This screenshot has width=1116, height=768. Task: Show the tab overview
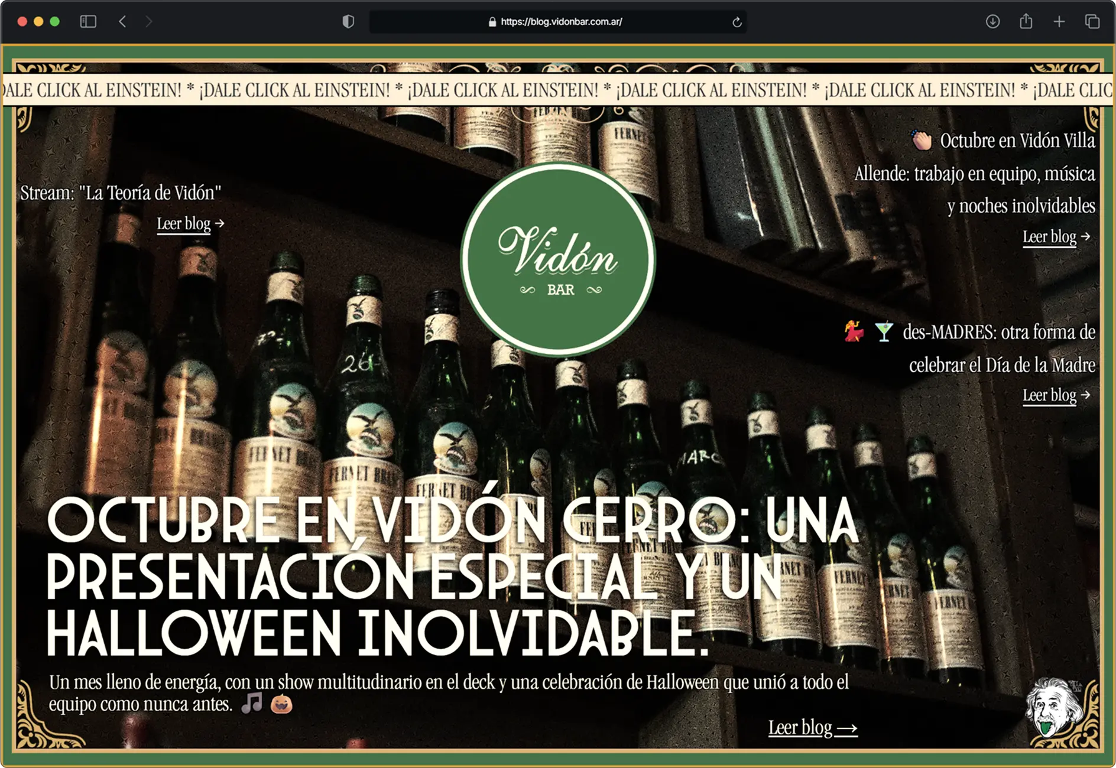[x=1091, y=21]
